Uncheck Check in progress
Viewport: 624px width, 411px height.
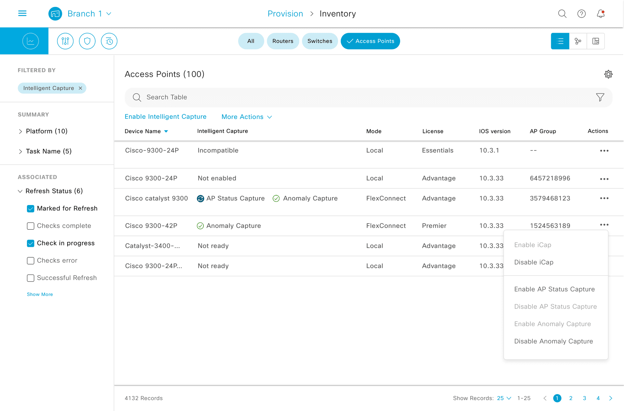point(31,243)
